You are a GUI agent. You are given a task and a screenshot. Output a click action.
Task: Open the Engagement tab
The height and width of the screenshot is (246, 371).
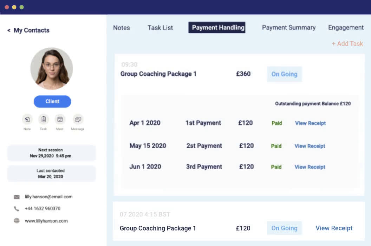(346, 28)
